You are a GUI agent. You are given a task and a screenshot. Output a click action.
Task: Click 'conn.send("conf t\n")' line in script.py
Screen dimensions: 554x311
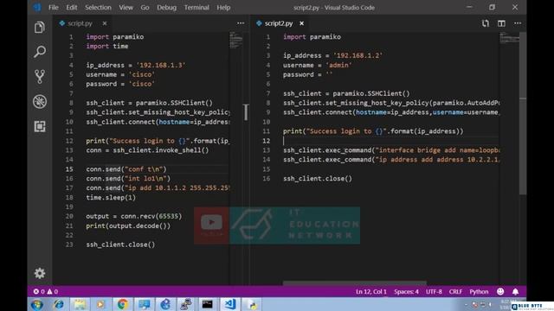click(126, 169)
